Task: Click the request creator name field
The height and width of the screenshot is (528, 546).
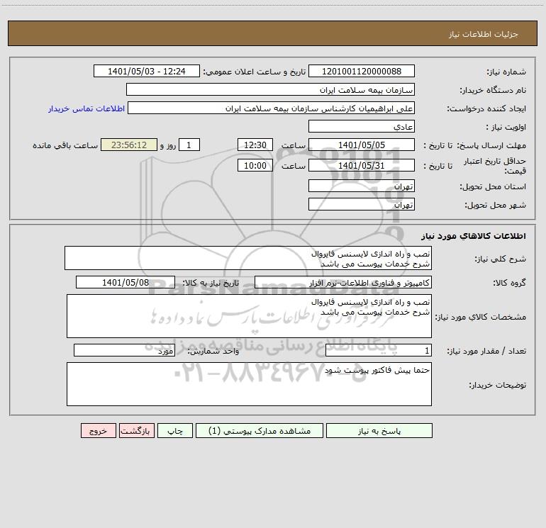Action: [x=271, y=108]
